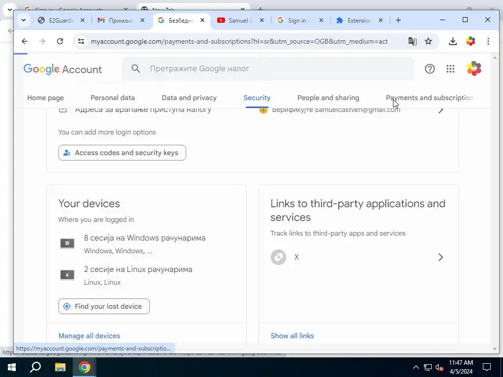This screenshot has height=377, width=503.
Task: Close the Gmail Примљене tab
Action: point(142,20)
